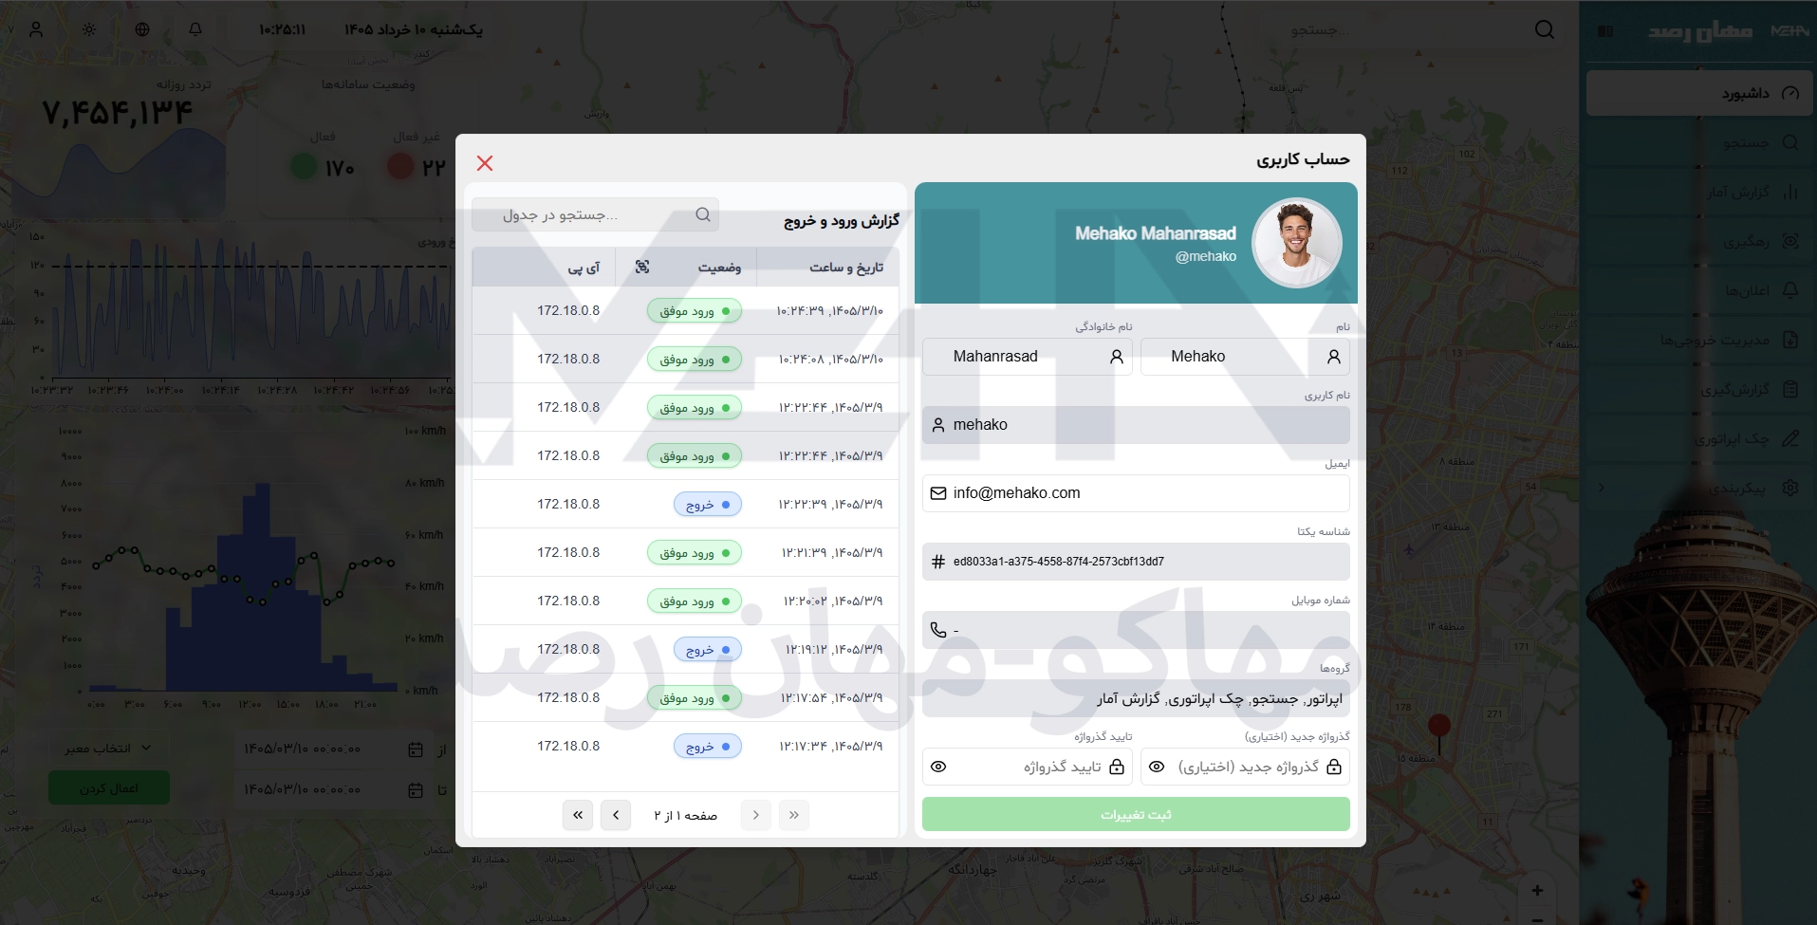Open چک اپراتوری in the sidebar
Screen dimensions: 1817x925
[x=1699, y=438]
